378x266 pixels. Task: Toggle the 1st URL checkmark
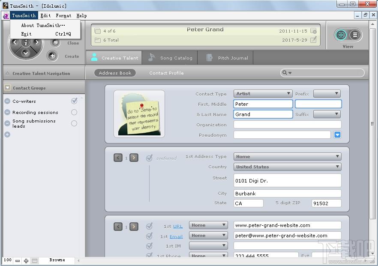(149, 226)
